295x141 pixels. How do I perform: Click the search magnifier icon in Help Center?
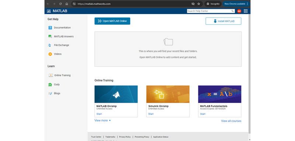(x=233, y=11)
